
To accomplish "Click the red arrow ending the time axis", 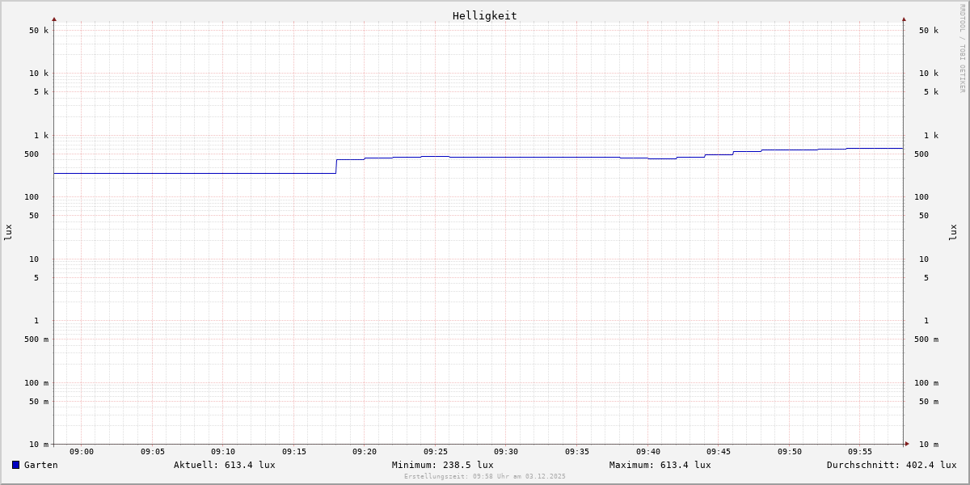I will (x=907, y=444).
